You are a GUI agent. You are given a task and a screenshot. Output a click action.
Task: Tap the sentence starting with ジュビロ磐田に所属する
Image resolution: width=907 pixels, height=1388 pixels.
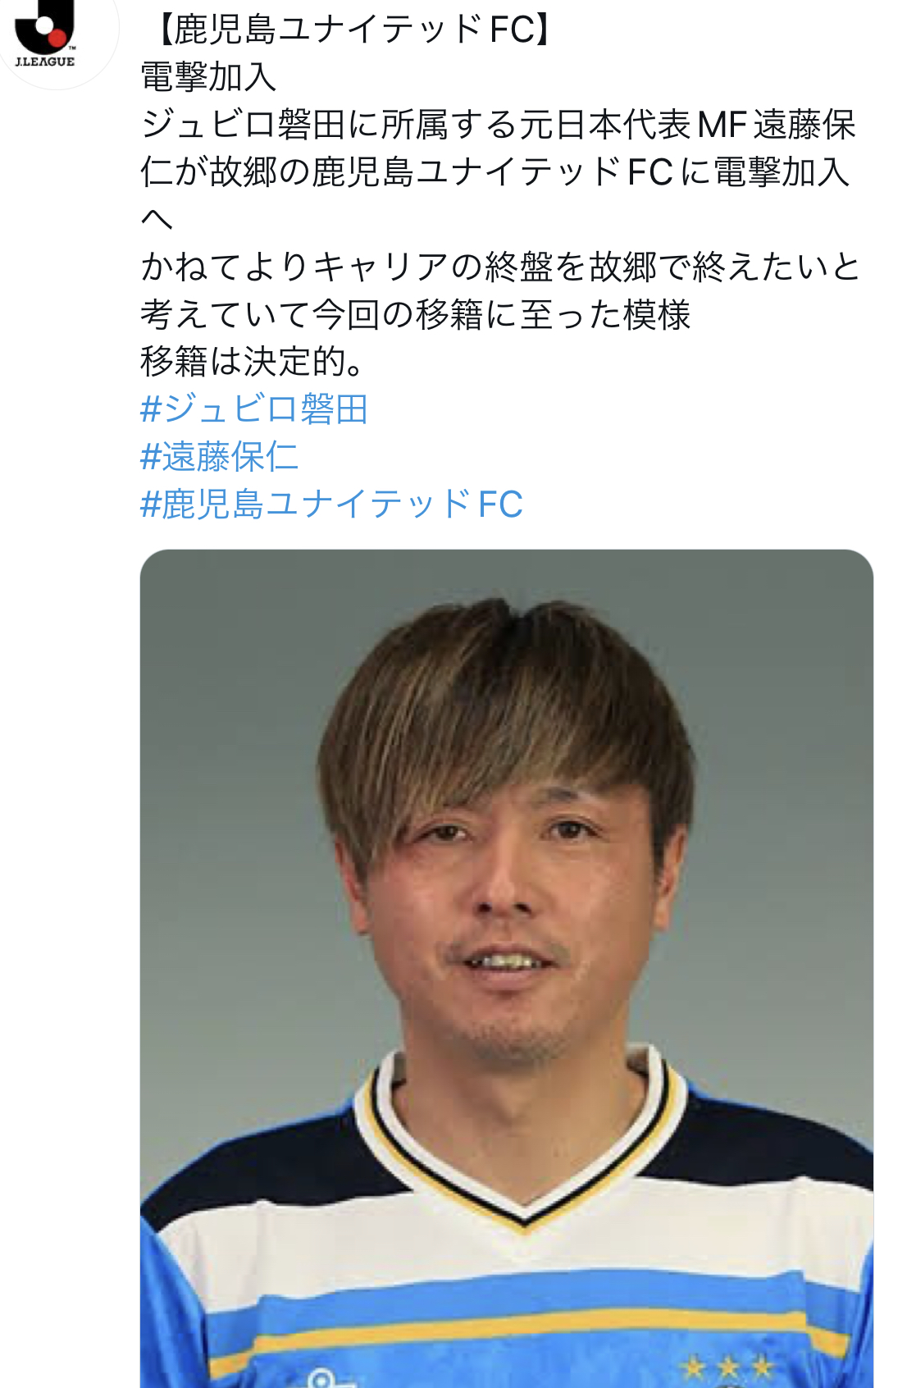click(x=499, y=171)
